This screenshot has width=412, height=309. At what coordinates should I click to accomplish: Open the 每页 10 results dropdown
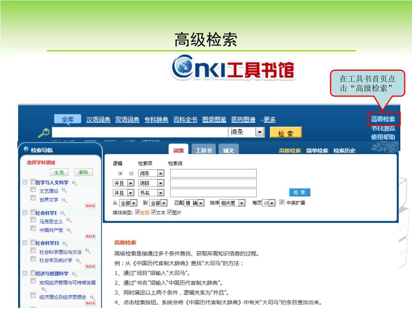pos(268,203)
